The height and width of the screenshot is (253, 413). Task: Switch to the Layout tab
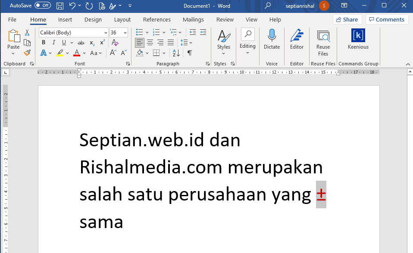tap(122, 19)
